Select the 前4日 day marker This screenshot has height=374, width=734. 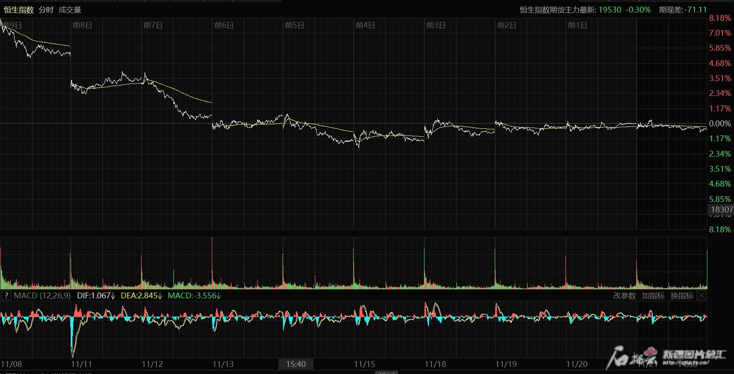365,25
